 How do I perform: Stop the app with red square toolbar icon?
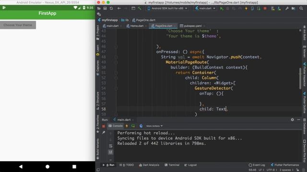265,9
